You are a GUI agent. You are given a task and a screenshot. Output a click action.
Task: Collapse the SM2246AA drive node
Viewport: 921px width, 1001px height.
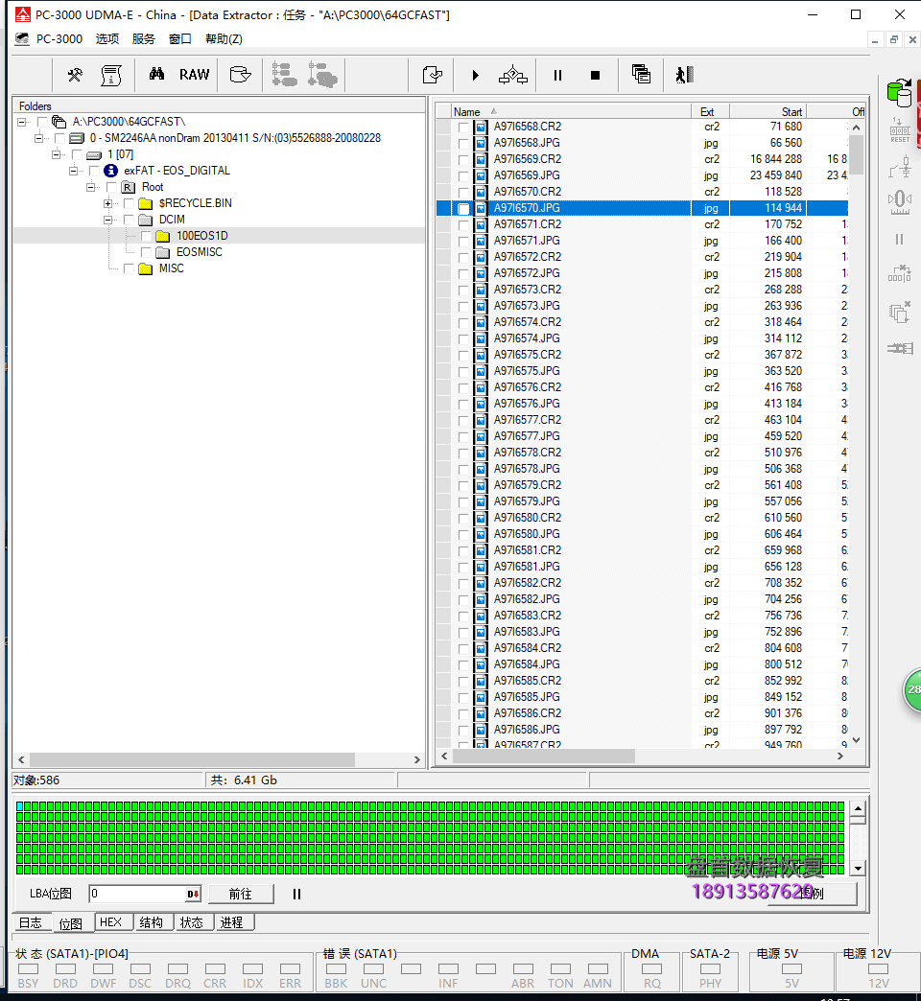[39, 138]
